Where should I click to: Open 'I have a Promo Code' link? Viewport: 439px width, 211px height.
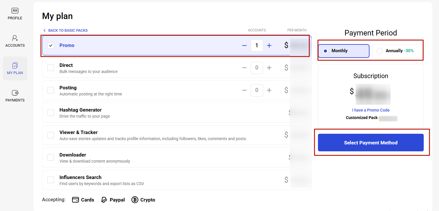pos(371,110)
